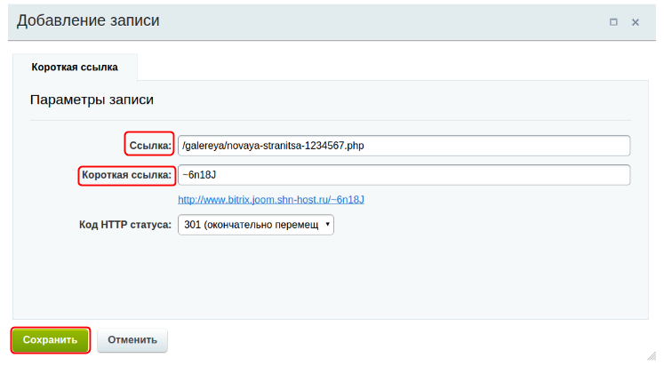Viewport: 664px width, 366px height.
Task: Click into the Короткая ссылка text field
Action: coord(404,175)
